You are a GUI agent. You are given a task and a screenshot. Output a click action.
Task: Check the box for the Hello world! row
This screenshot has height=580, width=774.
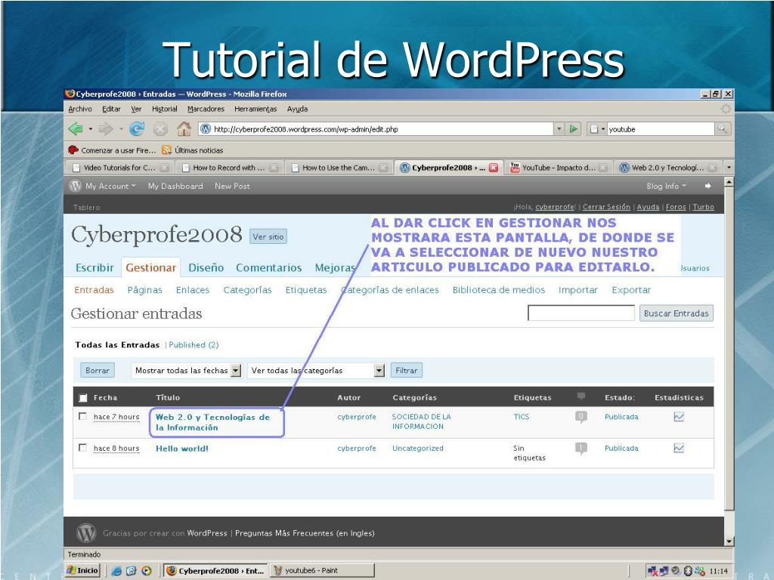coord(82,448)
